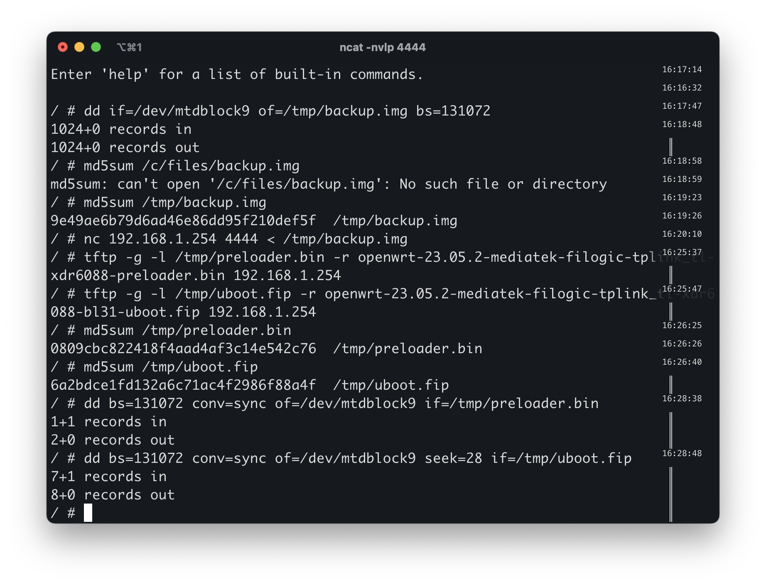Viewport: 766px width, 585px height.
Task: Click the uboot.fip md5 hash starting 6a2bdce
Action: [x=183, y=385]
